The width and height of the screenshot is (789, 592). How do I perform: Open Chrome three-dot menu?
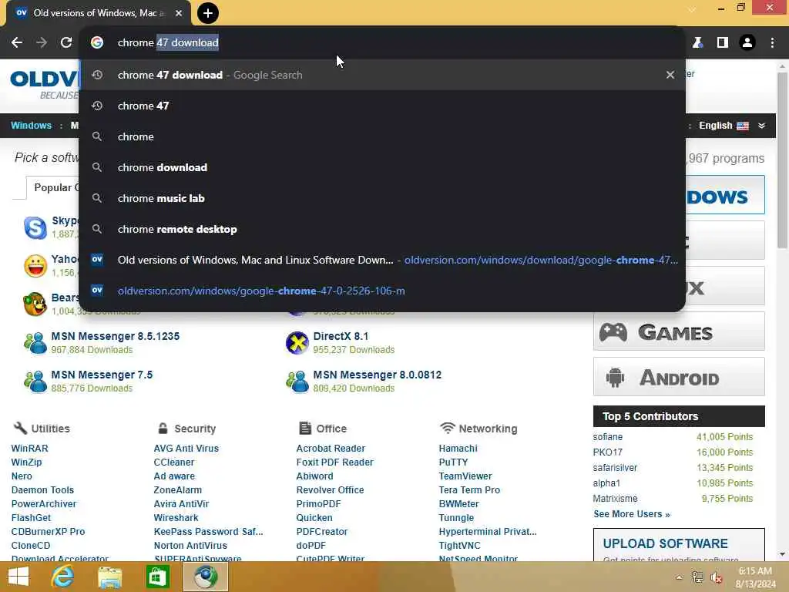[772, 43]
